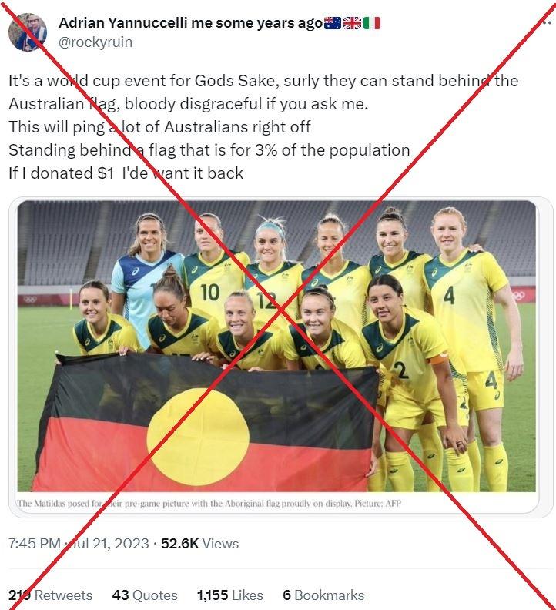This screenshot has width=556, height=610.
Task: Show the 1,155 Likes list
Action: pyautogui.click(x=230, y=595)
